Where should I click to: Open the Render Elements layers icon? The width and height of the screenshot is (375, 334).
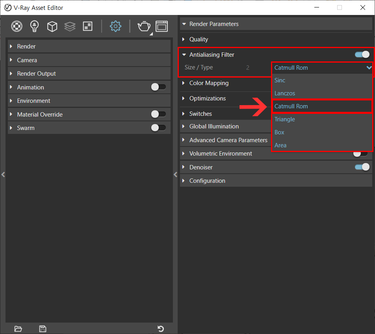(70, 26)
